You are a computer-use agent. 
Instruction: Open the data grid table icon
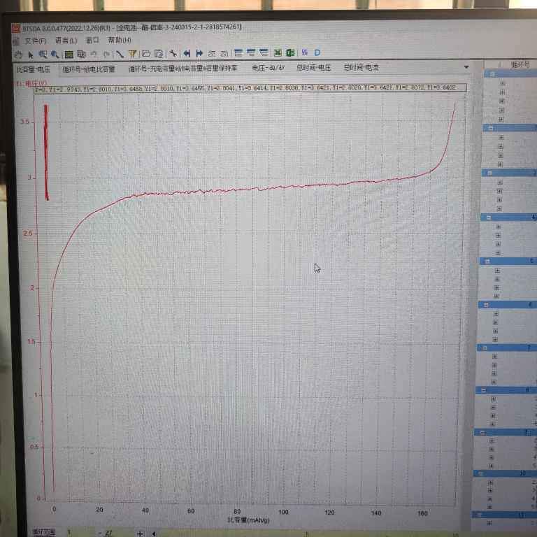point(69,54)
